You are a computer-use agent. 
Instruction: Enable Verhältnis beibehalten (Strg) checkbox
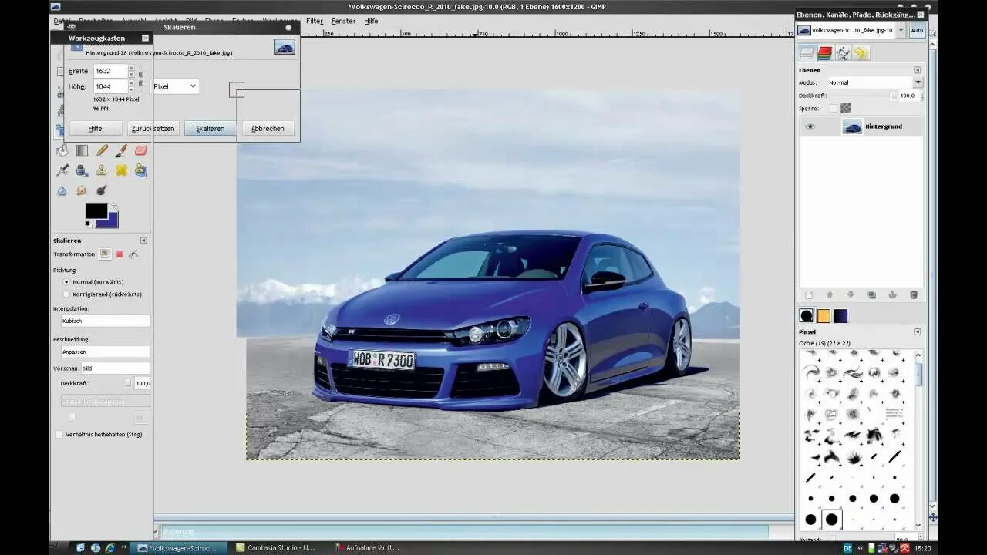[x=59, y=435]
